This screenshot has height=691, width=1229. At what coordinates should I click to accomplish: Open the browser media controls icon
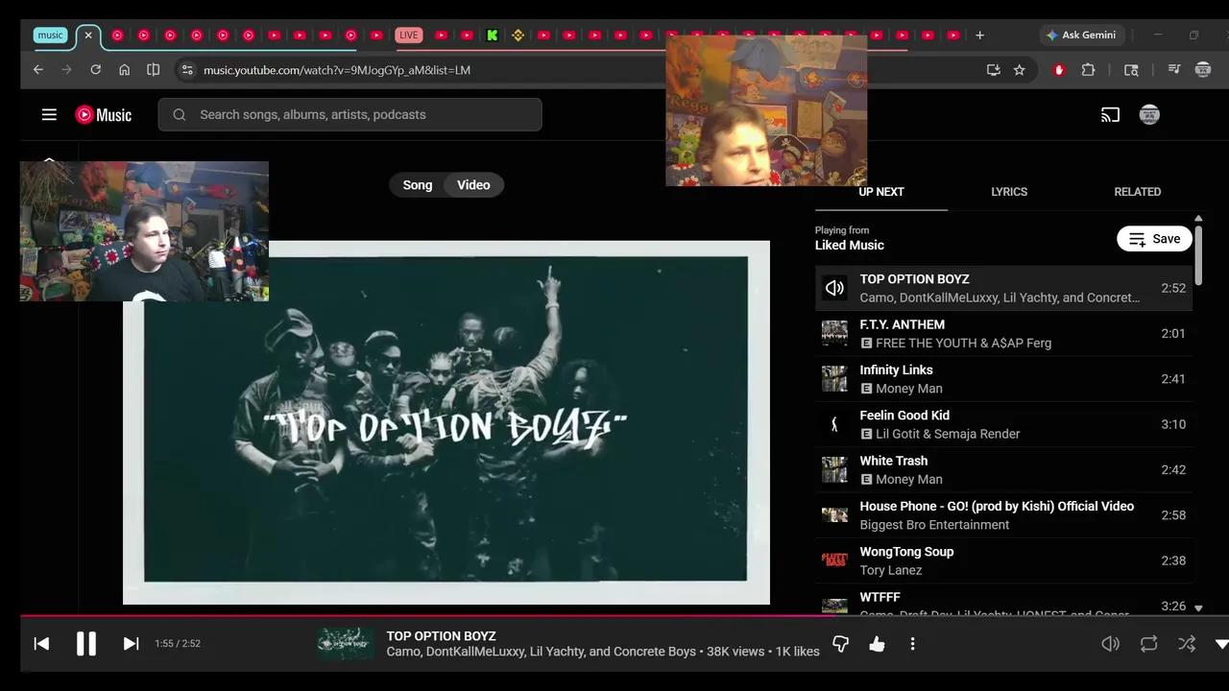pos(1173,70)
